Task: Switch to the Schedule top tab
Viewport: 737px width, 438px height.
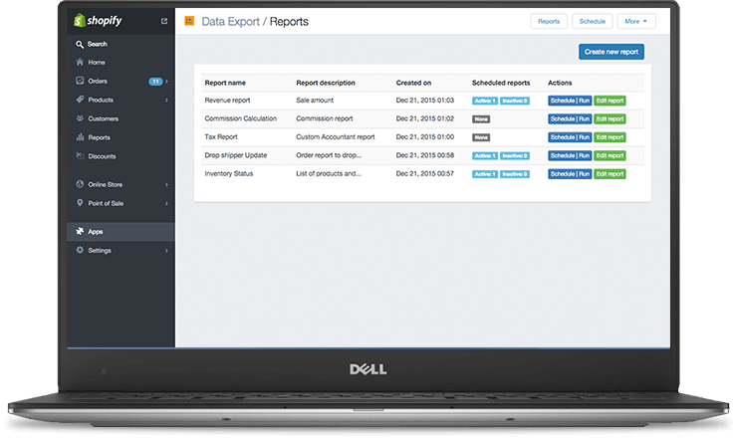Action: pyautogui.click(x=592, y=21)
